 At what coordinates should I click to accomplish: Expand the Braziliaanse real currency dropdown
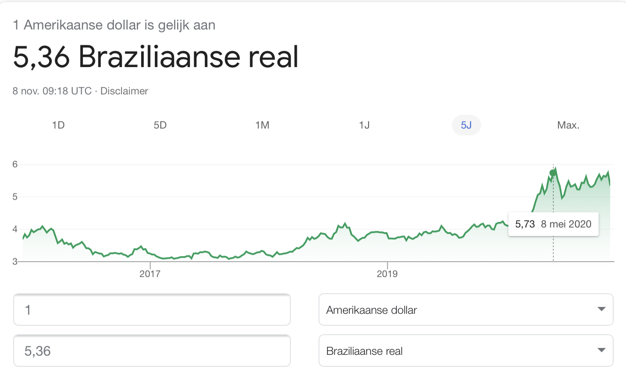click(x=466, y=351)
